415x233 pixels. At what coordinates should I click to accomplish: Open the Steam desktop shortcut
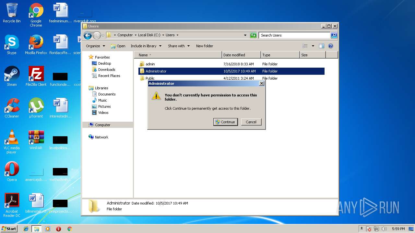coord(12,76)
